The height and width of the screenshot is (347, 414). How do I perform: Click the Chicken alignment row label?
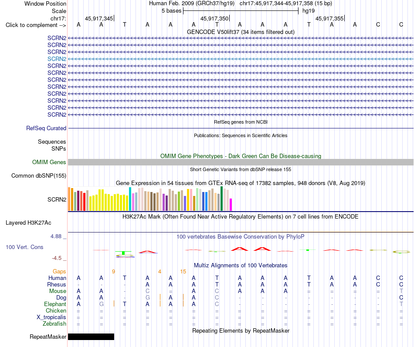(x=56, y=310)
